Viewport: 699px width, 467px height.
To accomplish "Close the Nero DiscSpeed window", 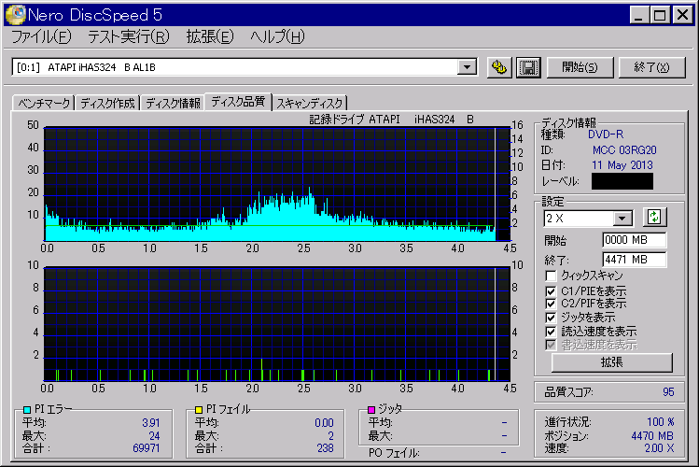I will 682,15.
